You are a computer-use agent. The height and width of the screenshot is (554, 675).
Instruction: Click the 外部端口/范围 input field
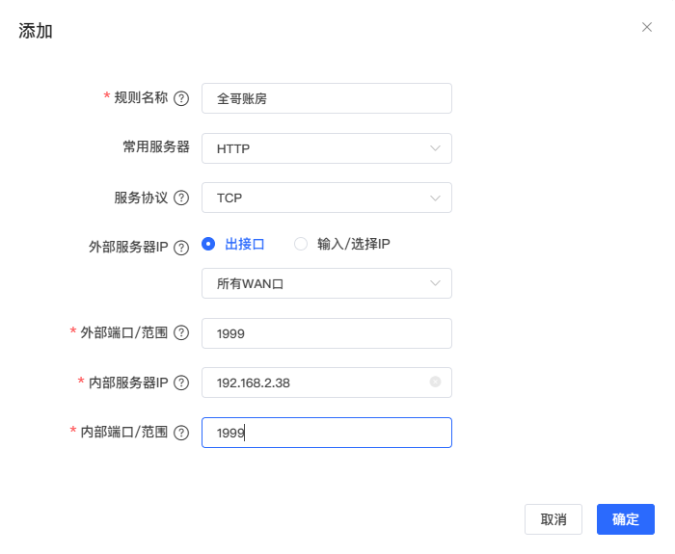click(326, 333)
